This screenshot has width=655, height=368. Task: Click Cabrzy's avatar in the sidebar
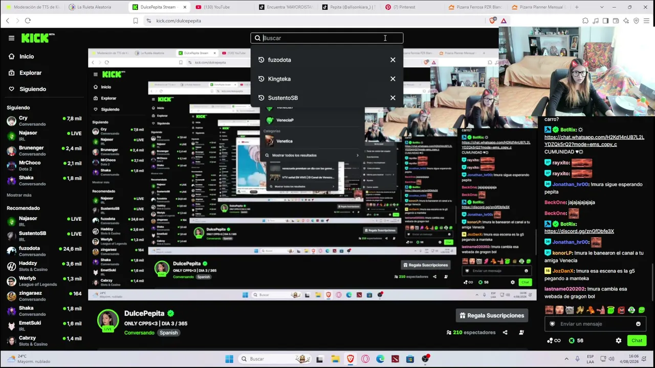(11, 340)
